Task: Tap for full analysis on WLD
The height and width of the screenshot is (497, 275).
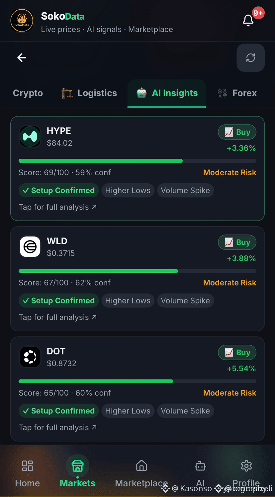Action: (58, 317)
